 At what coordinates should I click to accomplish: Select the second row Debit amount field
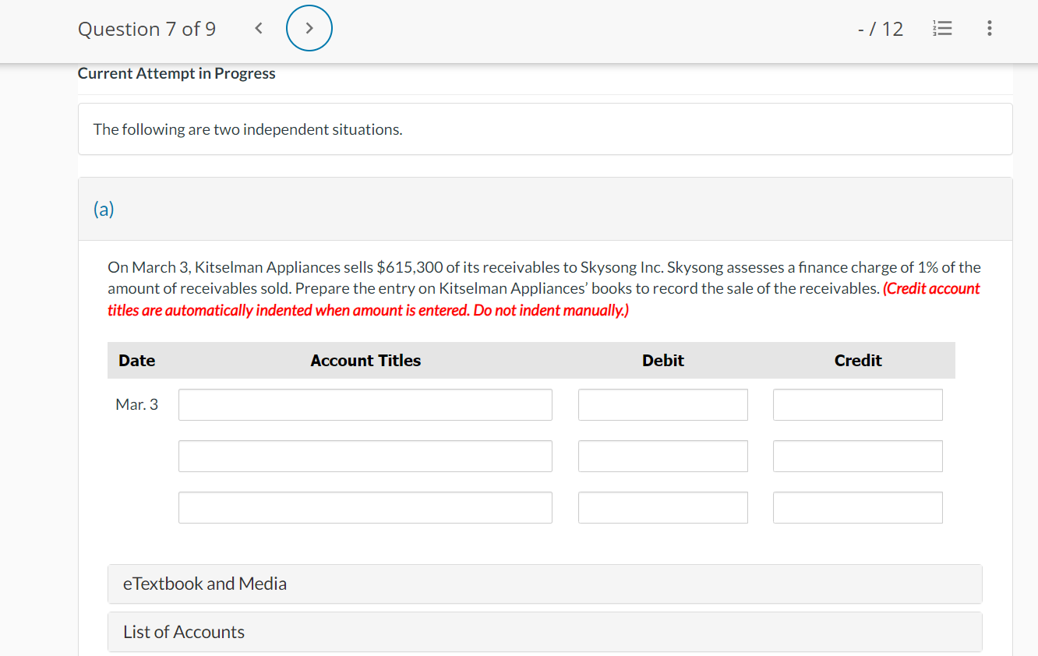coord(663,456)
